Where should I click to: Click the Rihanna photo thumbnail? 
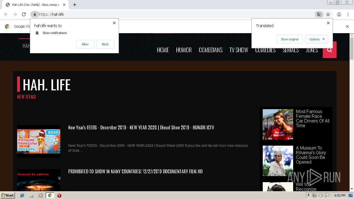point(278,161)
